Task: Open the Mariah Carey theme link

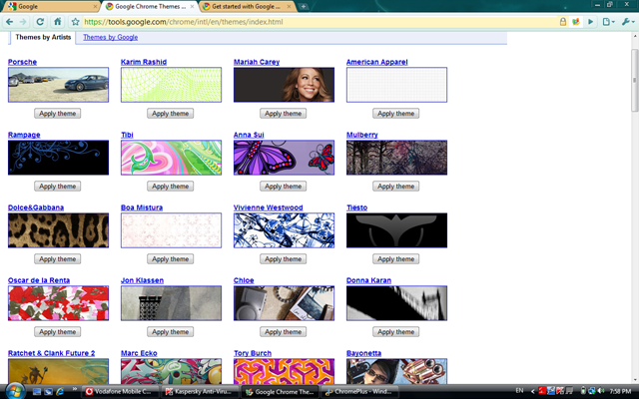Action: tap(257, 62)
